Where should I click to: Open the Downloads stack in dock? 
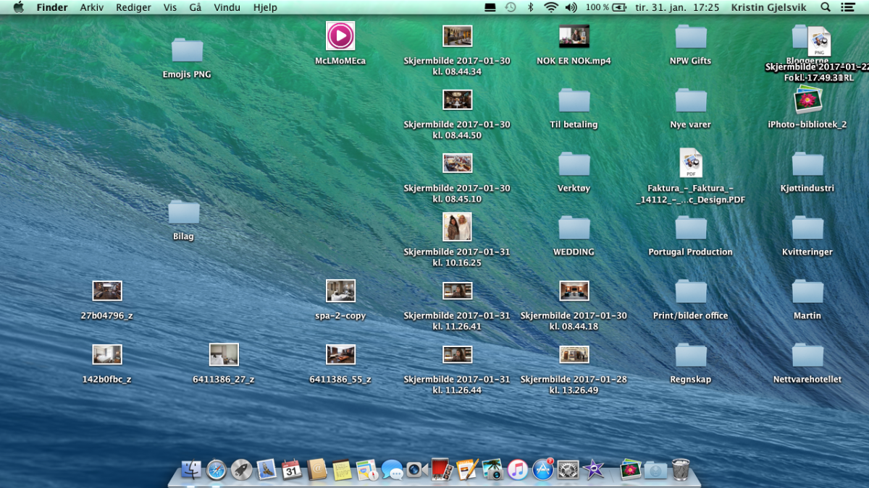pyautogui.click(x=655, y=470)
